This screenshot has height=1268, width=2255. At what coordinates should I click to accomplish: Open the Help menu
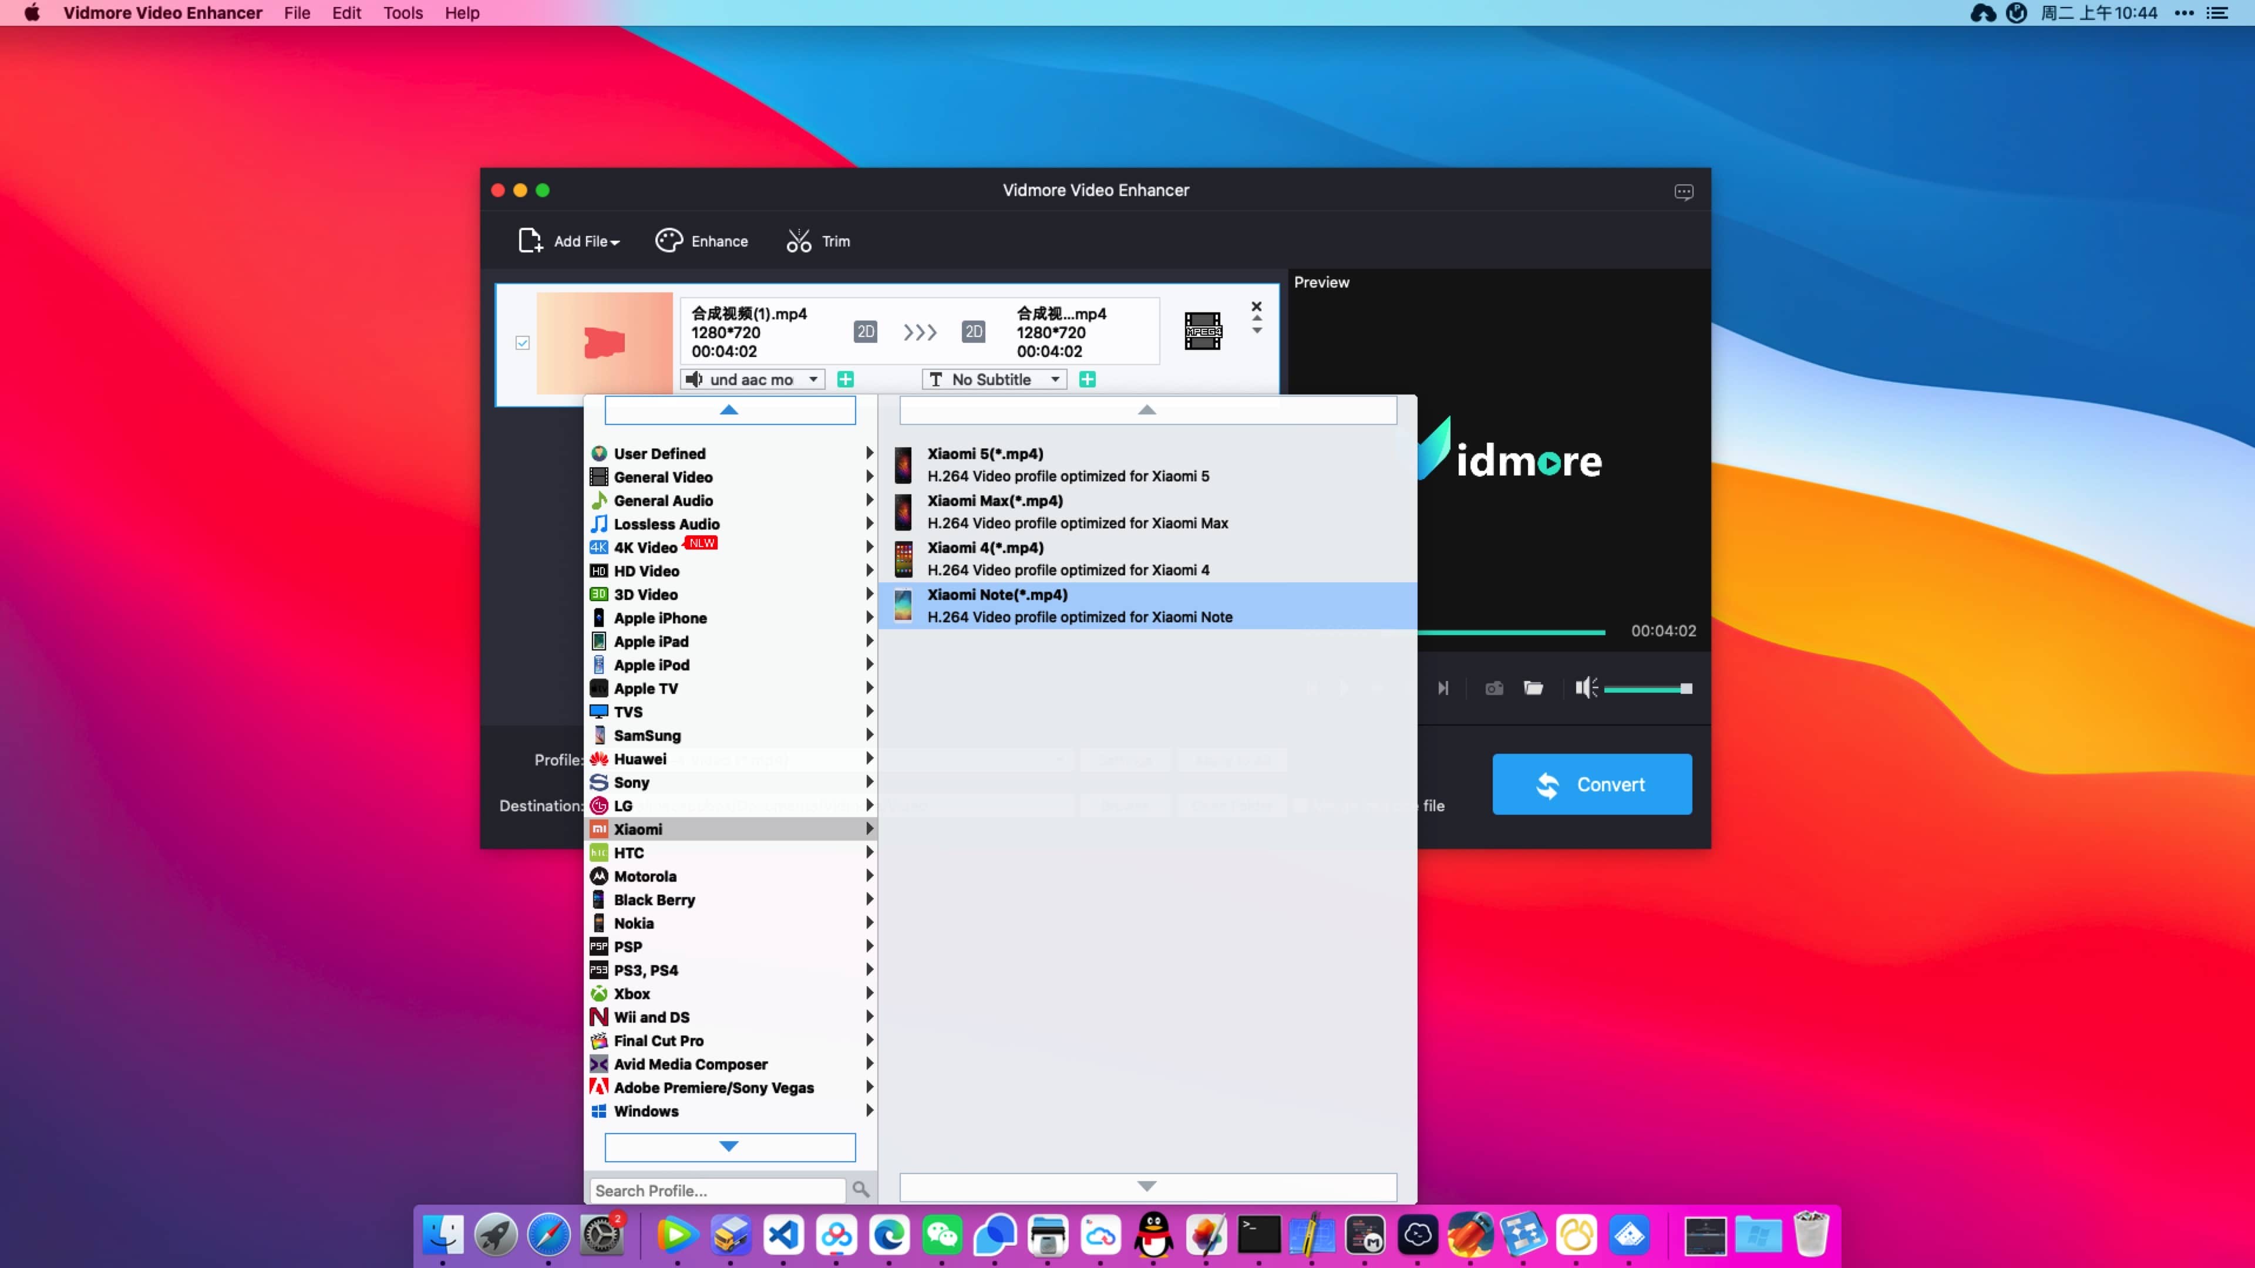pos(462,13)
